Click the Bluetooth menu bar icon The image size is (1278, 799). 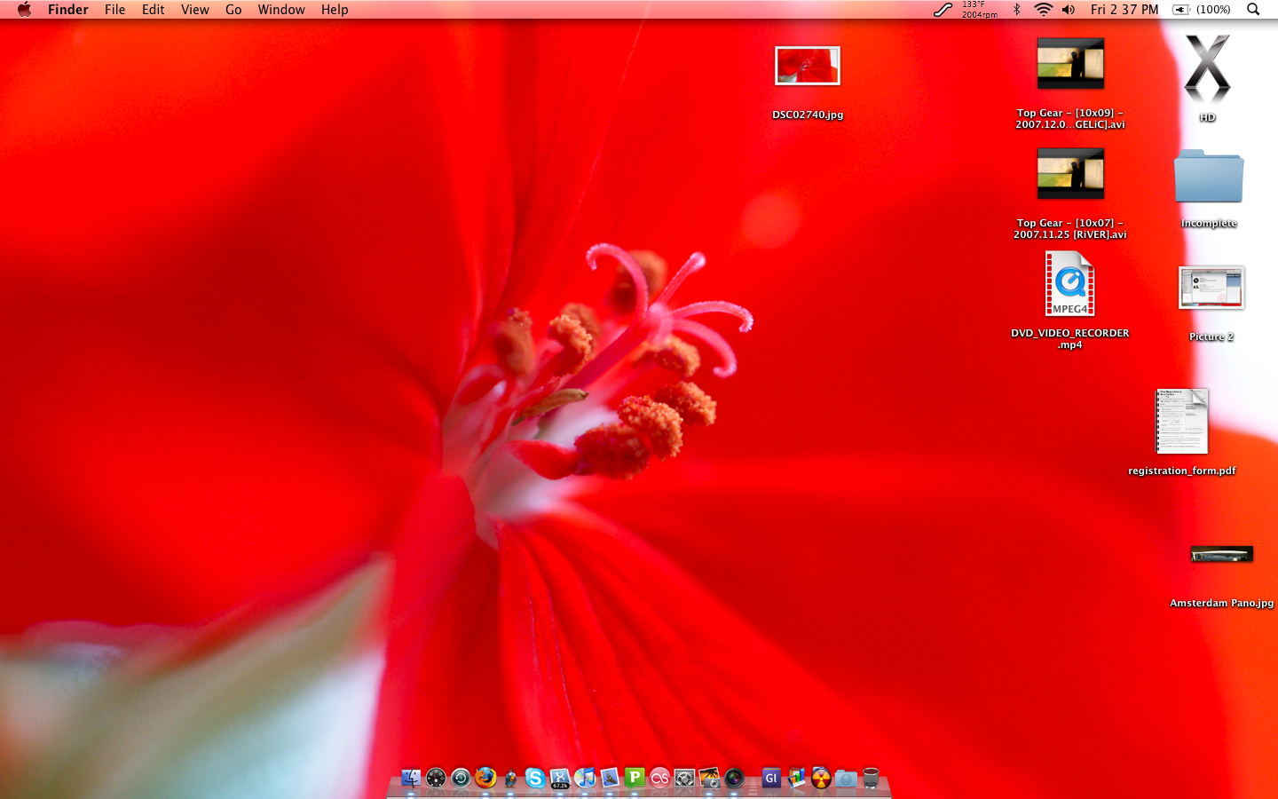click(x=1017, y=10)
